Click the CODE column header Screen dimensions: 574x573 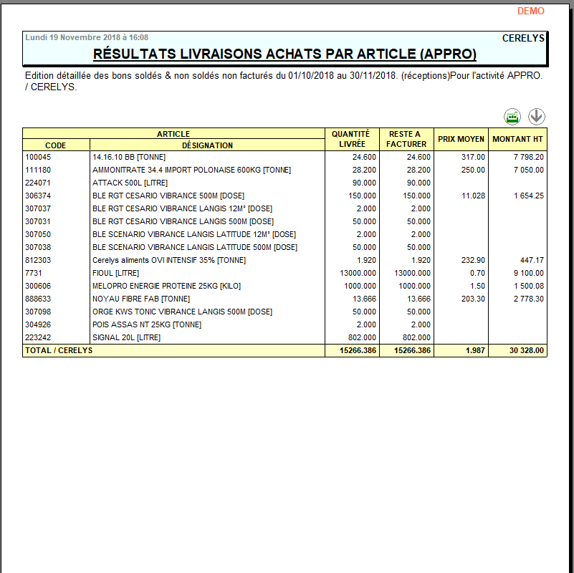(x=55, y=145)
